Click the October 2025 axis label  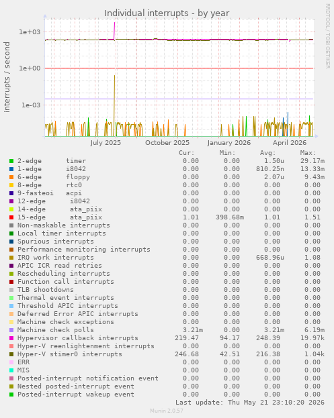(167, 143)
